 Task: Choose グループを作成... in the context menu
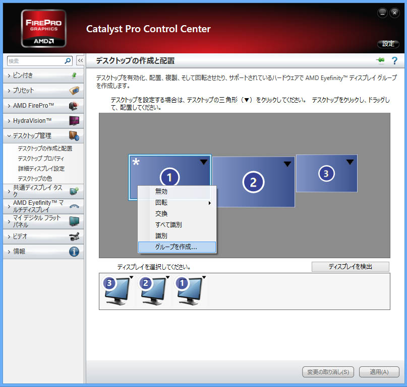177,247
